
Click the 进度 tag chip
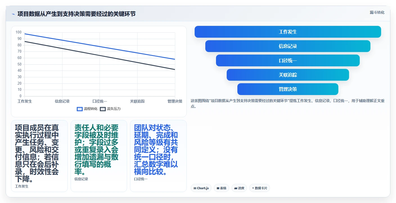(x=239, y=188)
